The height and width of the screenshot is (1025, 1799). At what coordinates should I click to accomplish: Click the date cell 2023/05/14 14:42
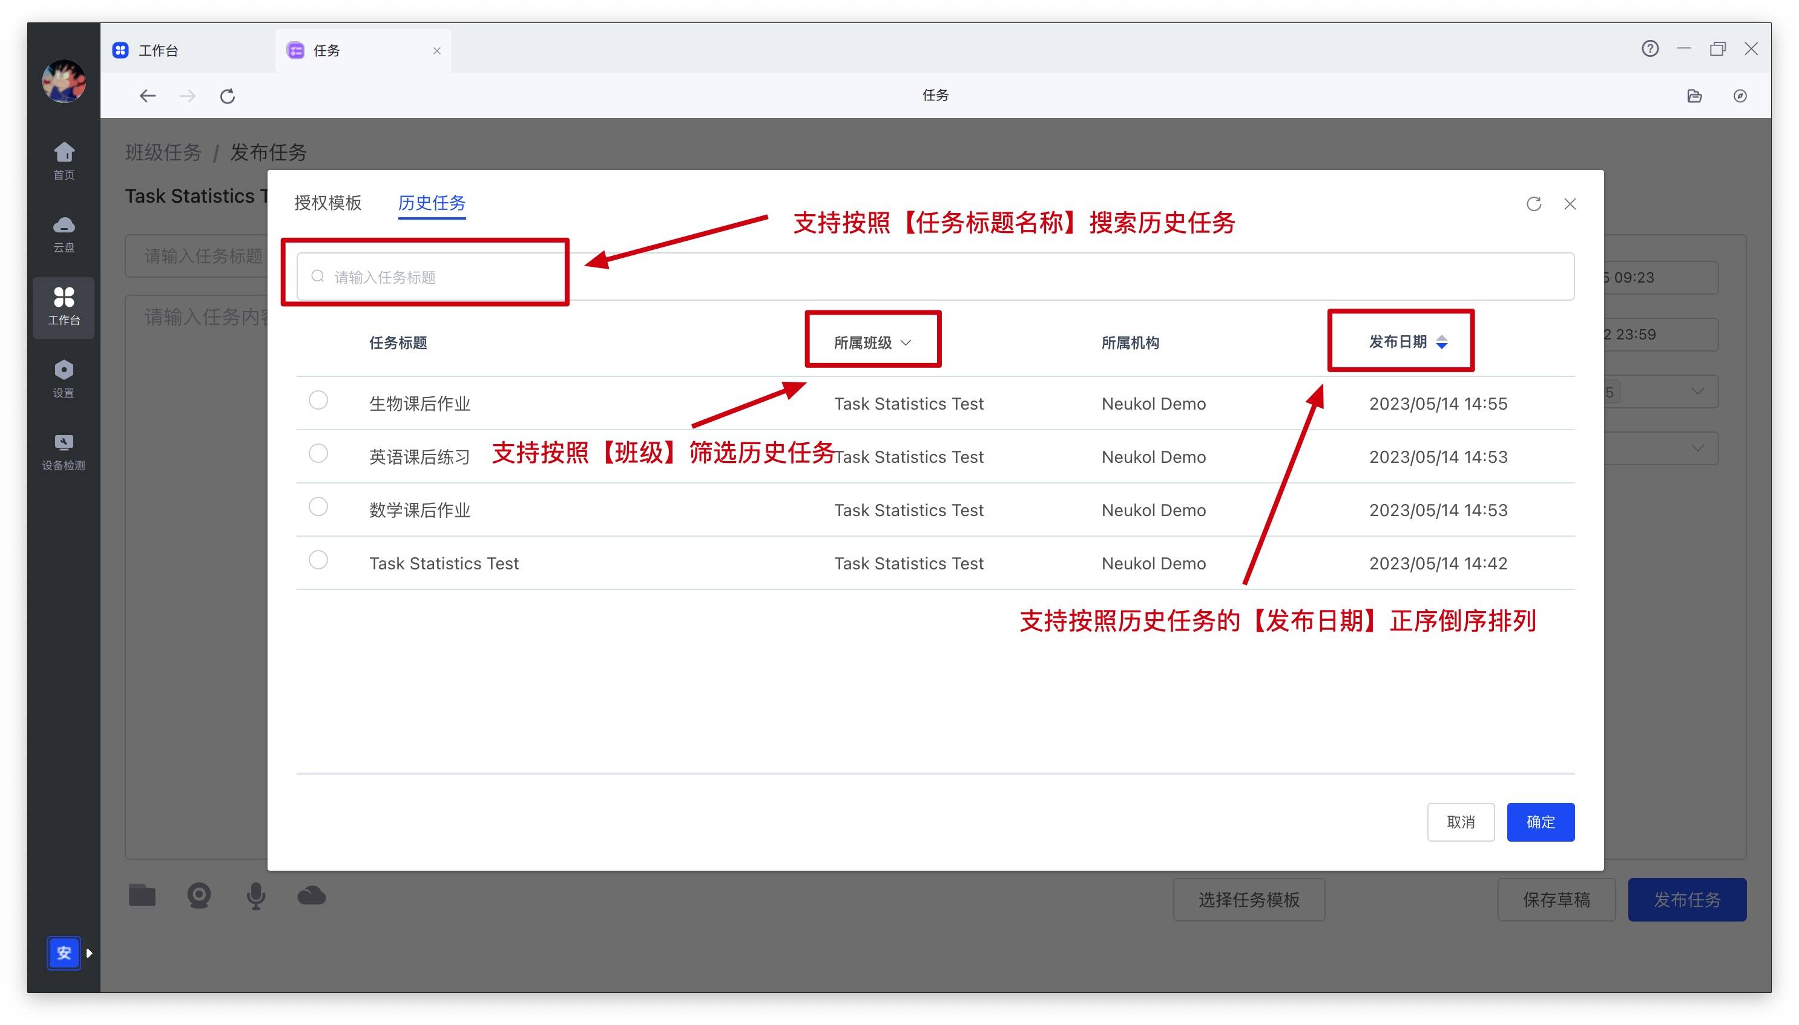point(1438,563)
